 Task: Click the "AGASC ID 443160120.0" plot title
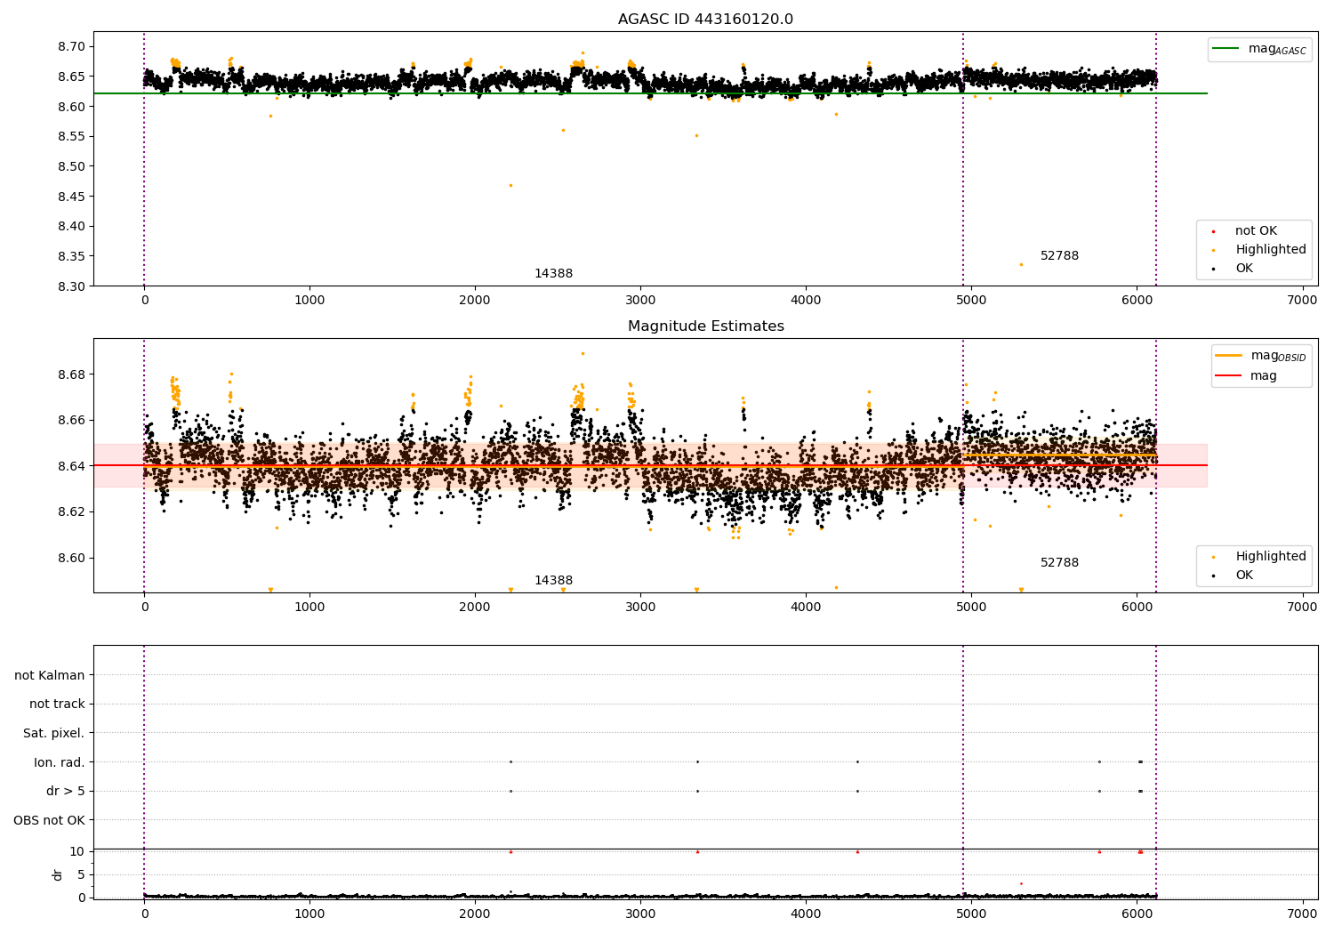point(705,20)
